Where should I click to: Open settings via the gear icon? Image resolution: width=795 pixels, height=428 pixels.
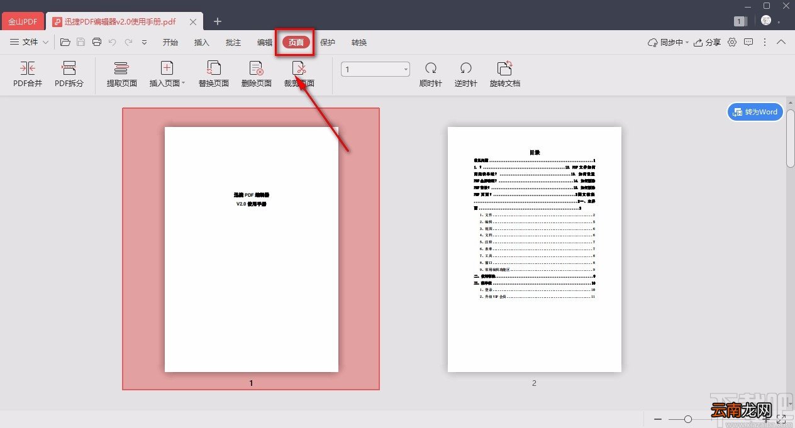[x=732, y=42]
